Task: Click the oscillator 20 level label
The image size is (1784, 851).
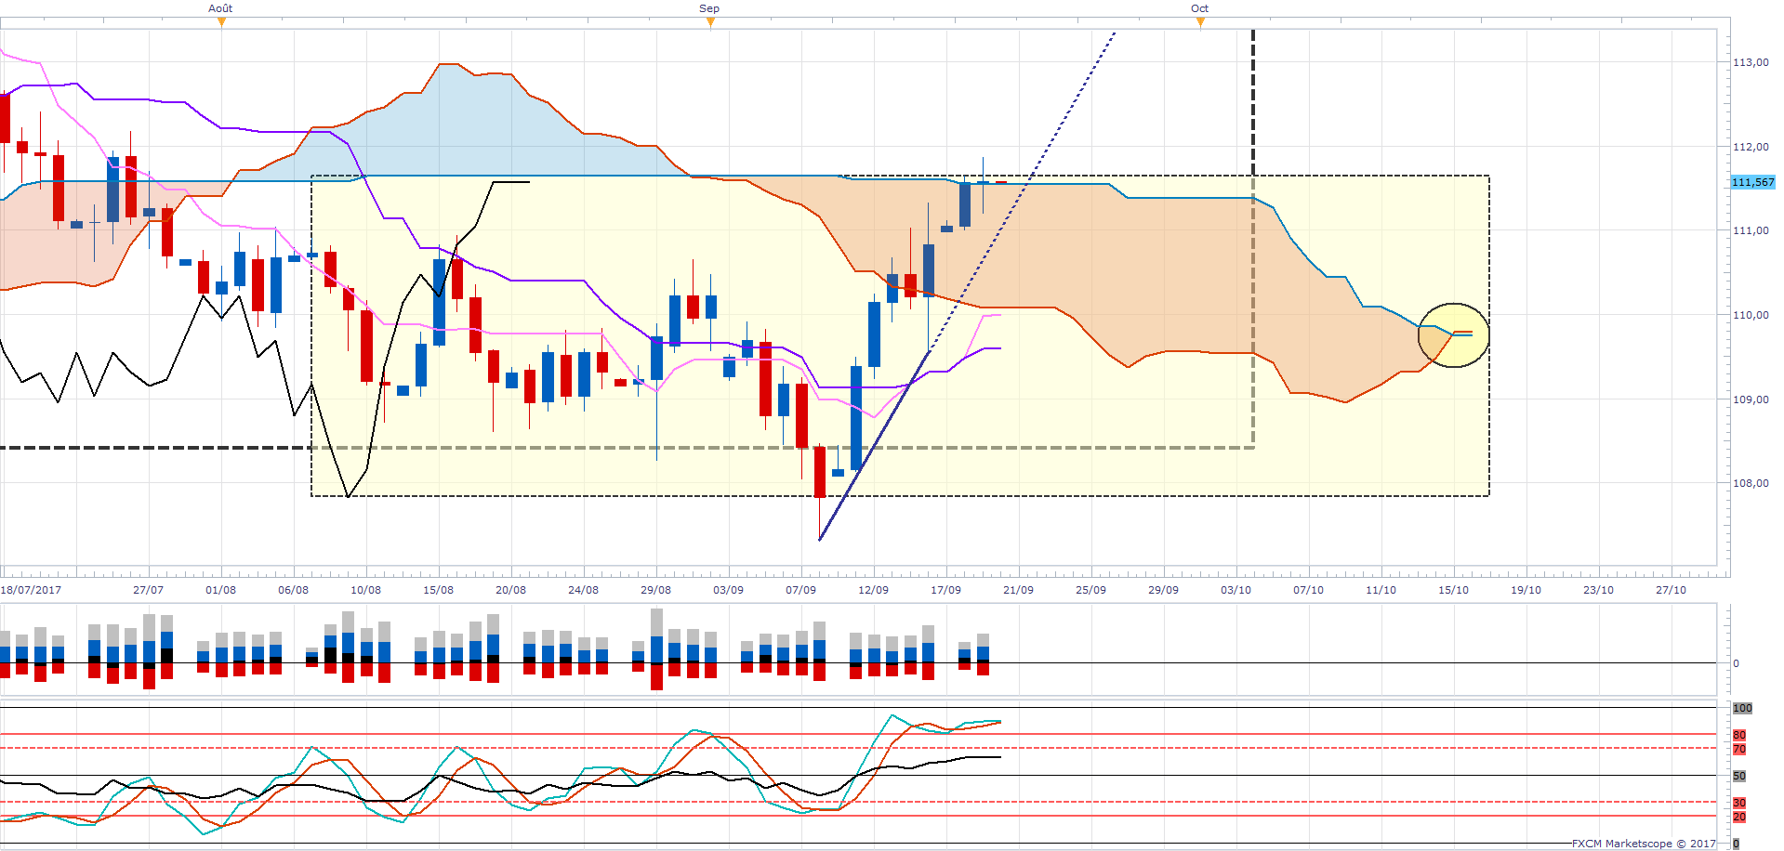Action: 1739,817
